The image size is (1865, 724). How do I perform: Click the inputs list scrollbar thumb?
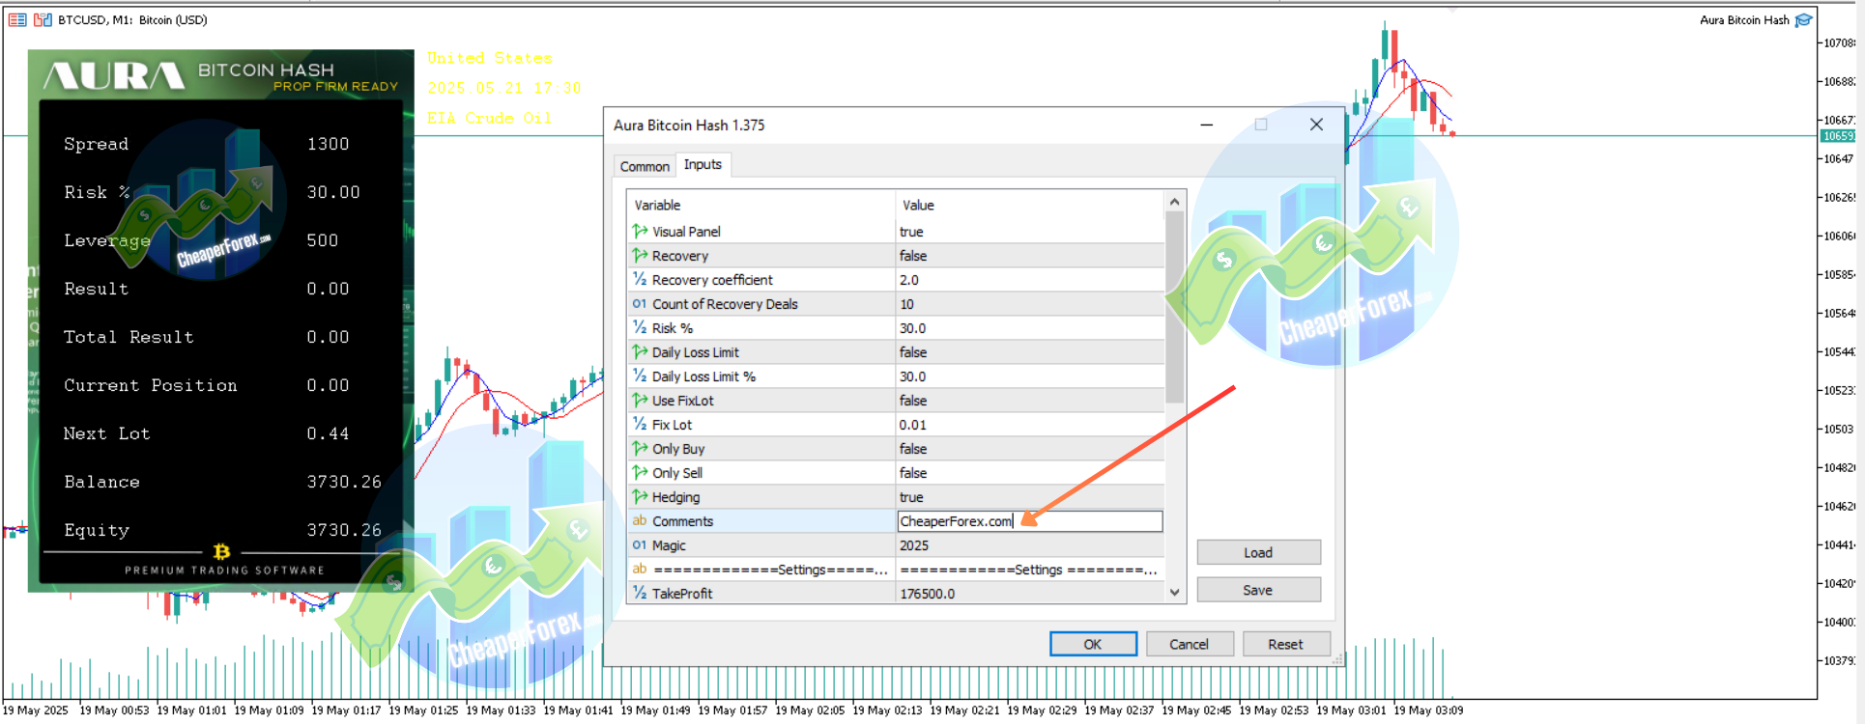coord(1175,307)
